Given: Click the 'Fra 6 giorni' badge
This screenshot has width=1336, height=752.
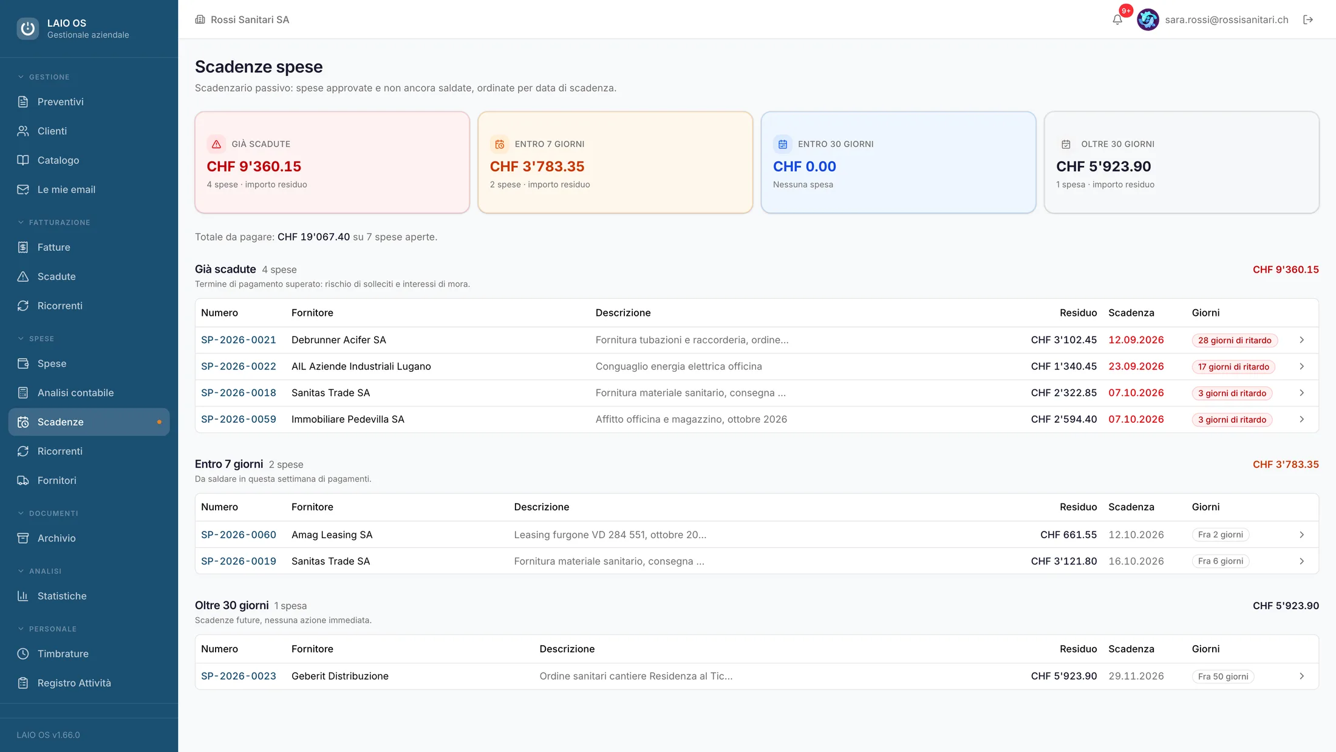Looking at the screenshot, I should (x=1221, y=561).
